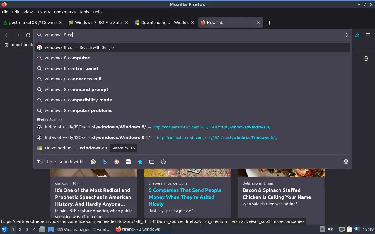Open a new tab with plus button
The height and width of the screenshot is (234, 375).
[269, 23]
